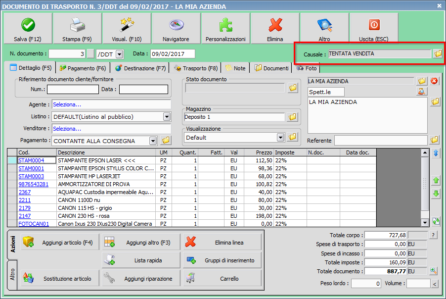446x299 pixels.
Task: Open the Visualizzazione Default dropdown
Action: [x=281, y=137]
